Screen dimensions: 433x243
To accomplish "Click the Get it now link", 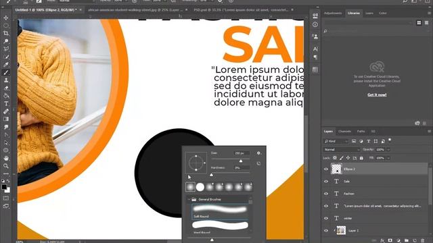I will (377, 94).
